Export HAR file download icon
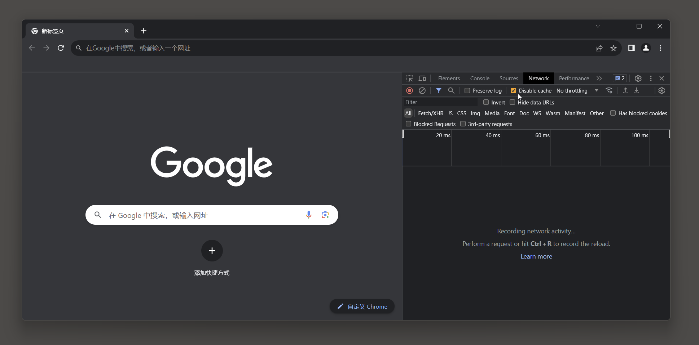The height and width of the screenshot is (345, 699). click(x=637, y=90)
